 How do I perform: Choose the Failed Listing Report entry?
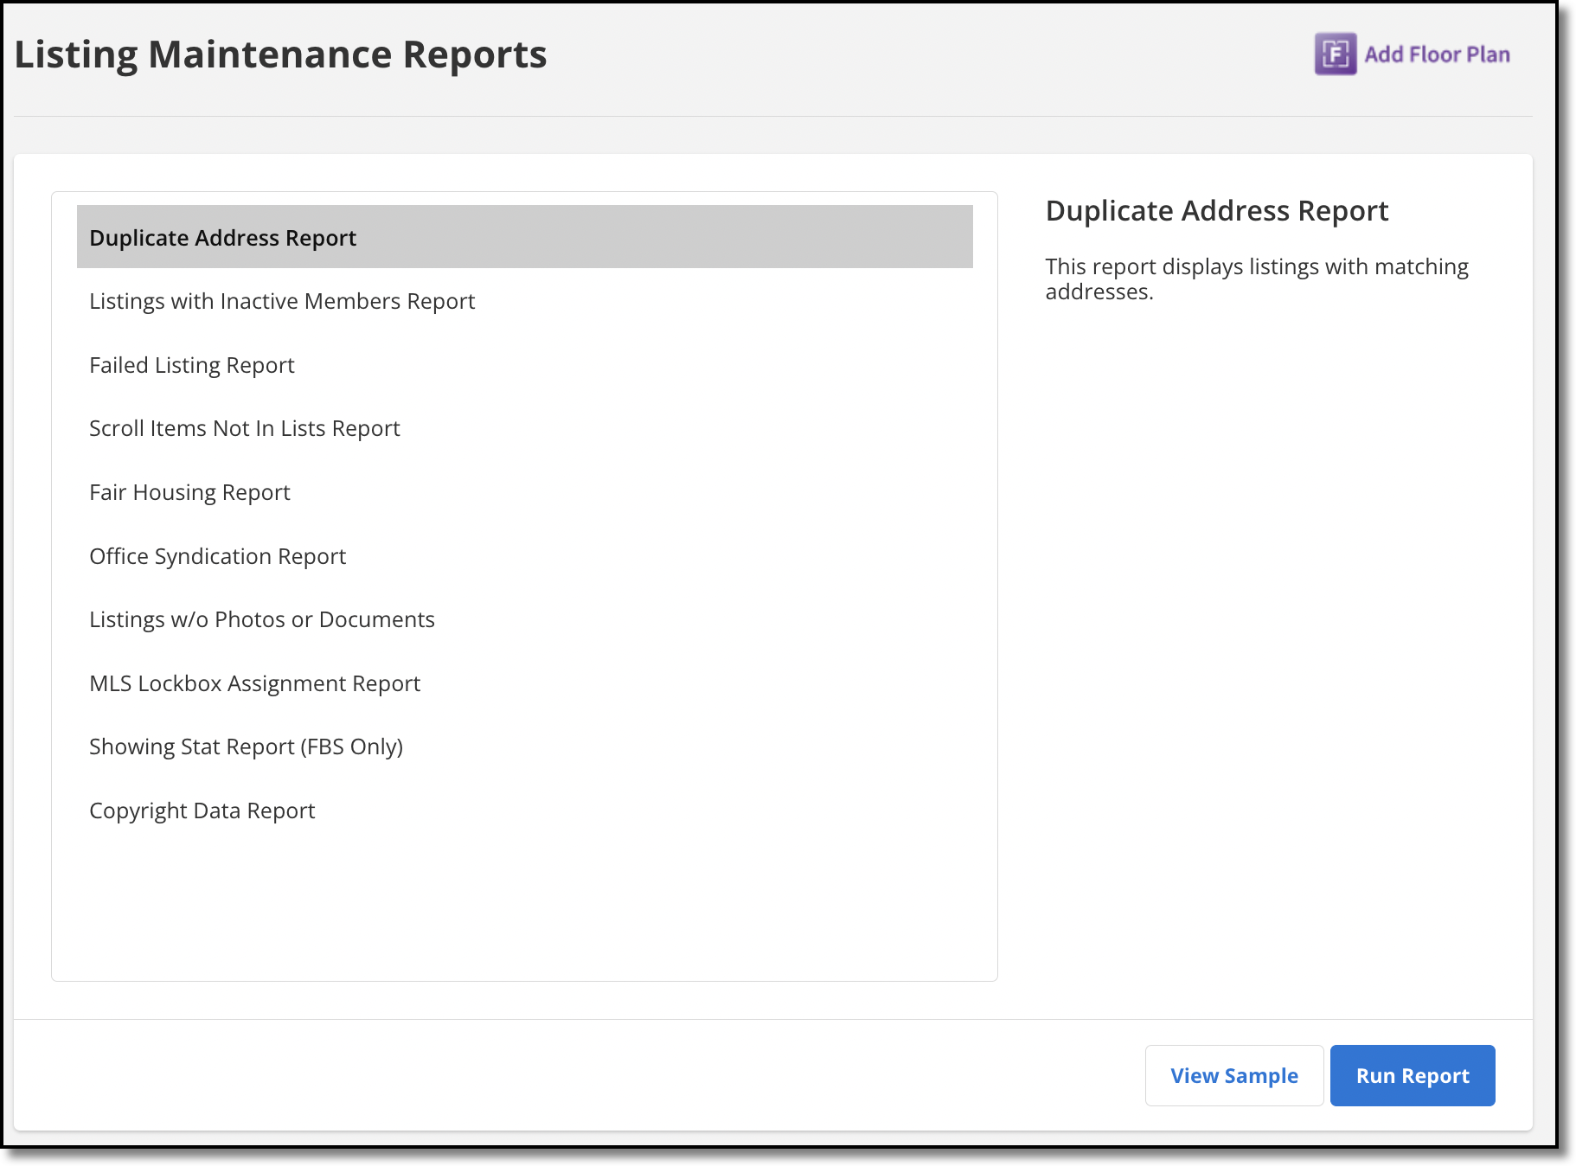click(524, 365)
